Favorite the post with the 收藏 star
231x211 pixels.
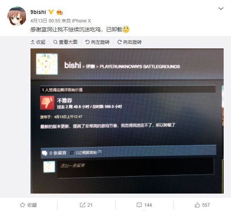pos(29,205)
